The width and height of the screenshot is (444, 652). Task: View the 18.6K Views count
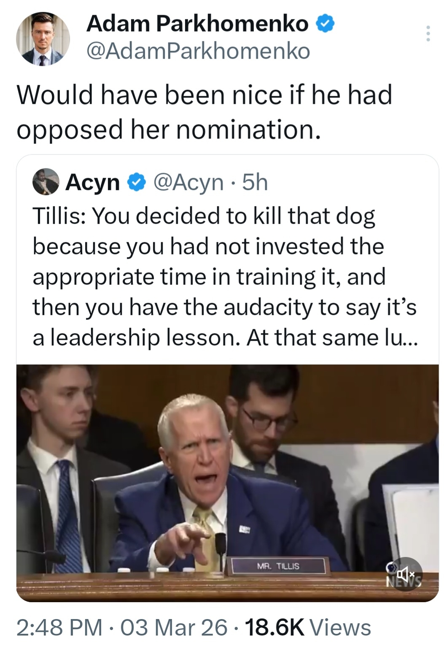(307, 627)
